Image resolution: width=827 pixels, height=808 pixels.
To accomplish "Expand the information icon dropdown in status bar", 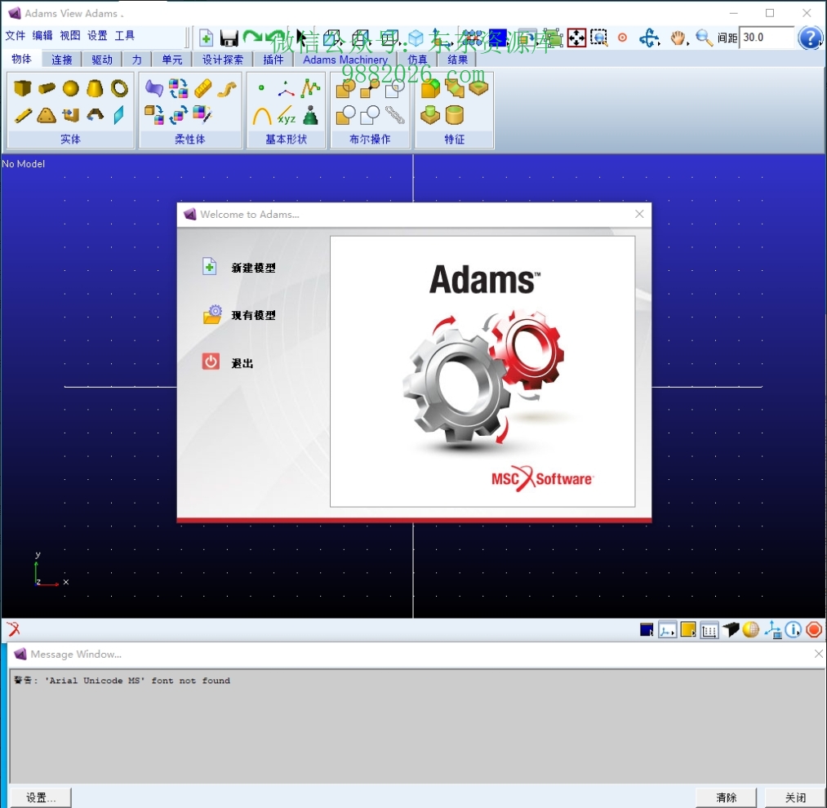I will click(x=793, y=629).
